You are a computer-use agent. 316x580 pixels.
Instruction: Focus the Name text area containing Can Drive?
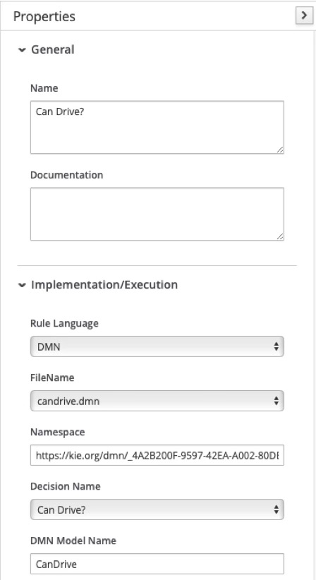point(157,127)
